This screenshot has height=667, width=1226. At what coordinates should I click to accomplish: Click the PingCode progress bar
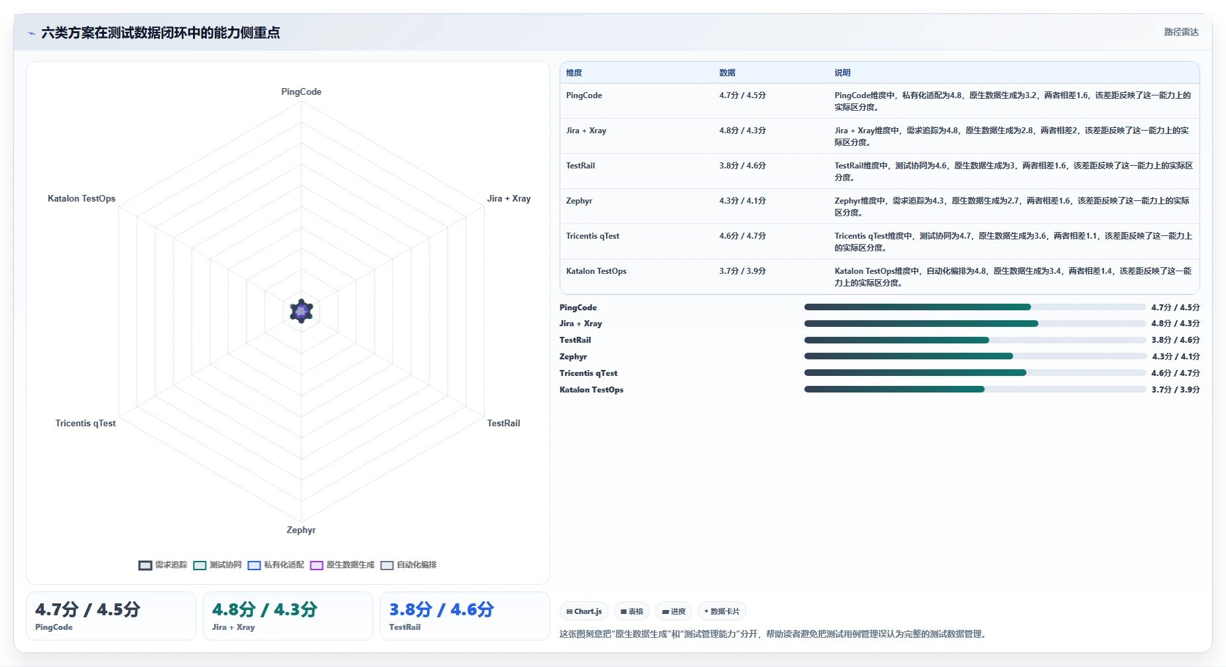tap(975, 307)
